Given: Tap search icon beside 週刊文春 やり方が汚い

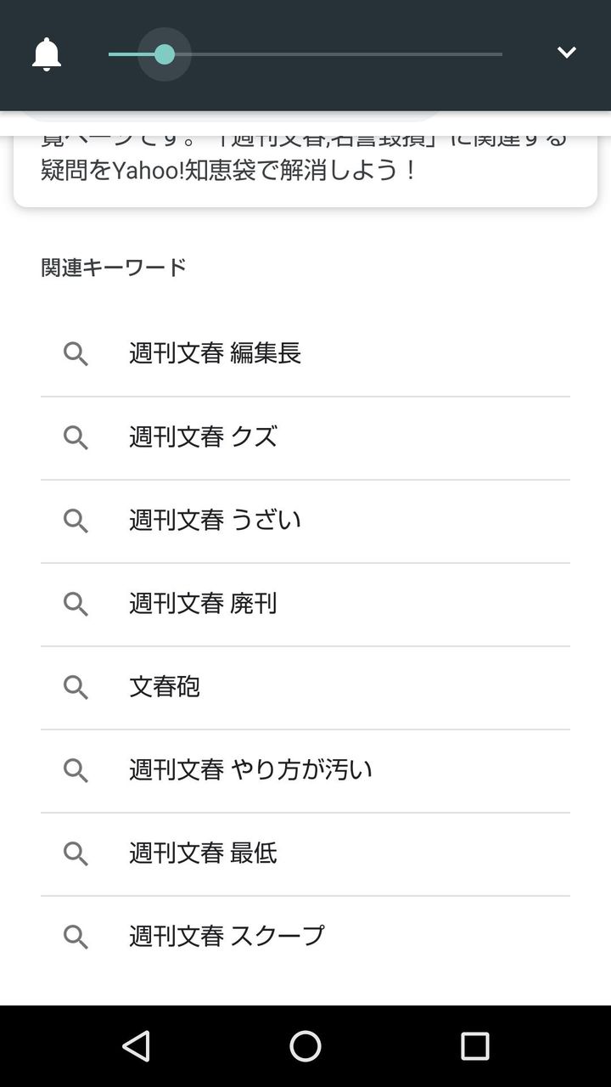Looking at the screenshot, I should [76, 770].
